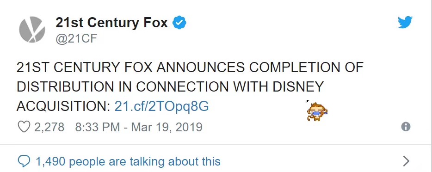Click the grey info circle icon

click(406, 127)
